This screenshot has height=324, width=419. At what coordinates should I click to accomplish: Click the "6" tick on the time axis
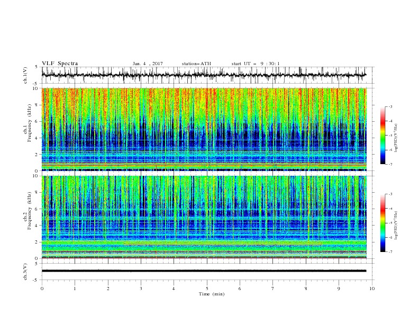click(x=240, y=289)
